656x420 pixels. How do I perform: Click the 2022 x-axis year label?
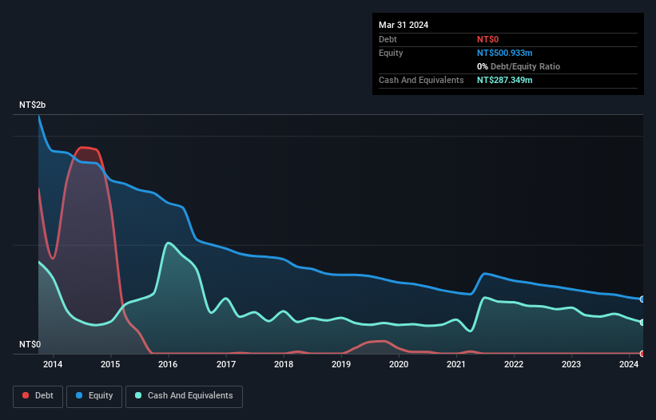[514, 364]
